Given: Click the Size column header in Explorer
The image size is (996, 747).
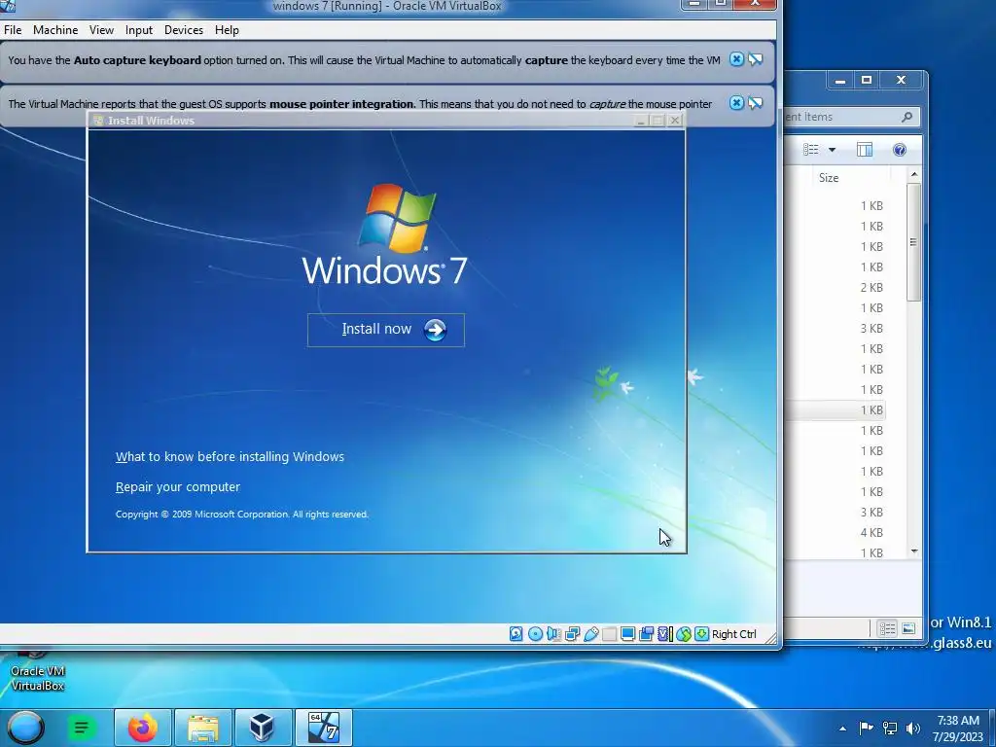Looking at the screenshot, I should click(852, 178).
